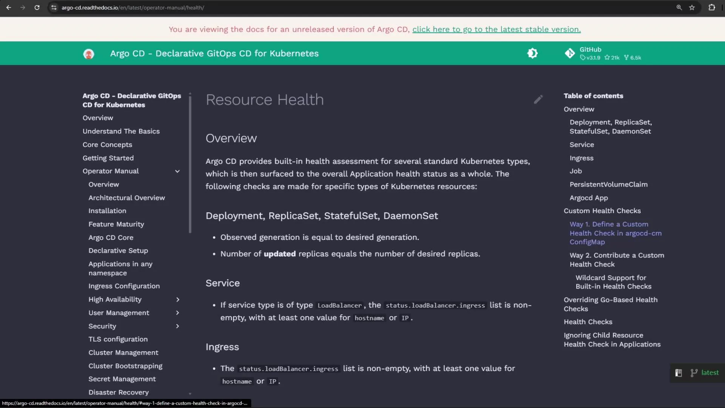Collapse the Operator Manual section chevron
Viewport: 725px width, 408px height.
pyautogui.click(x=177, y=172)
